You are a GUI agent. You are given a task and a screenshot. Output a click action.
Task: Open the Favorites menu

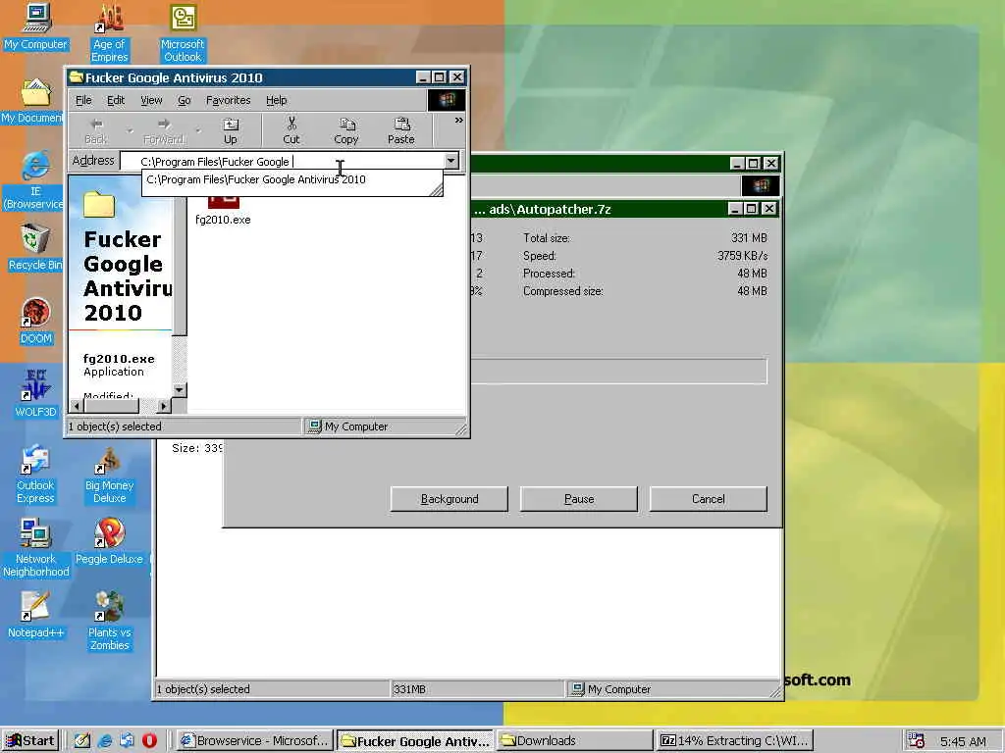(228, 100)
